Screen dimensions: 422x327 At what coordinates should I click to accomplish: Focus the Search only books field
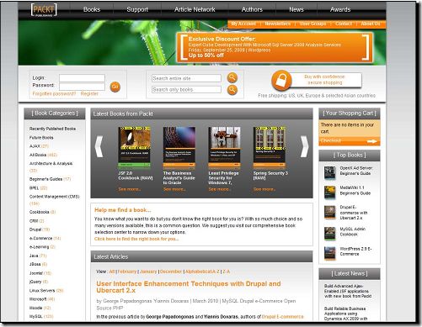(x=186, y=89)
